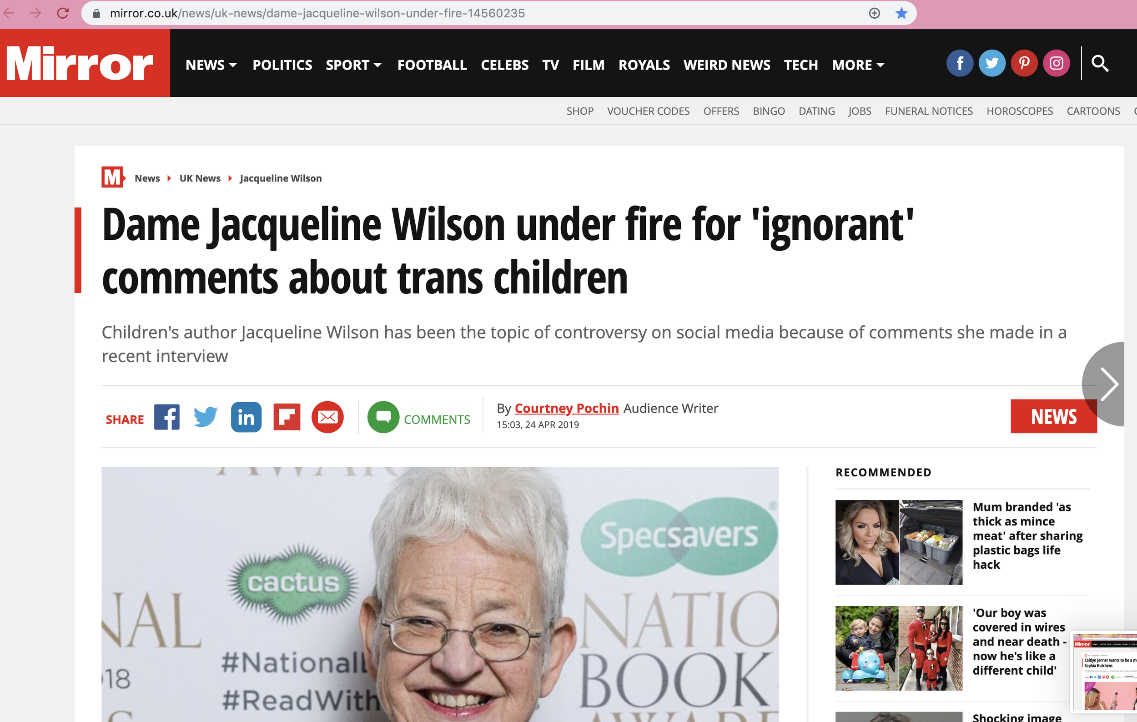Expand the NEWS dropdown menu
The width and height of the screenshot is (1137, 722).
click(x=211, y=65)
